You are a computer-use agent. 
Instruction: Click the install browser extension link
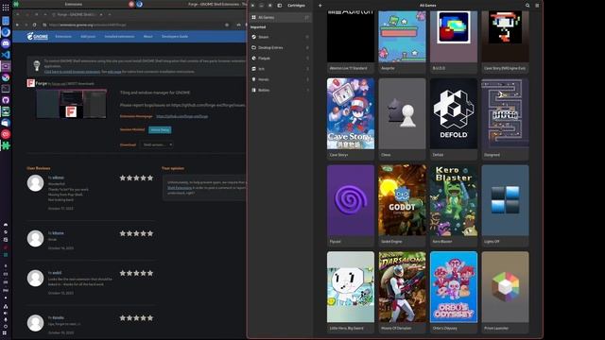tap(72, 72)
